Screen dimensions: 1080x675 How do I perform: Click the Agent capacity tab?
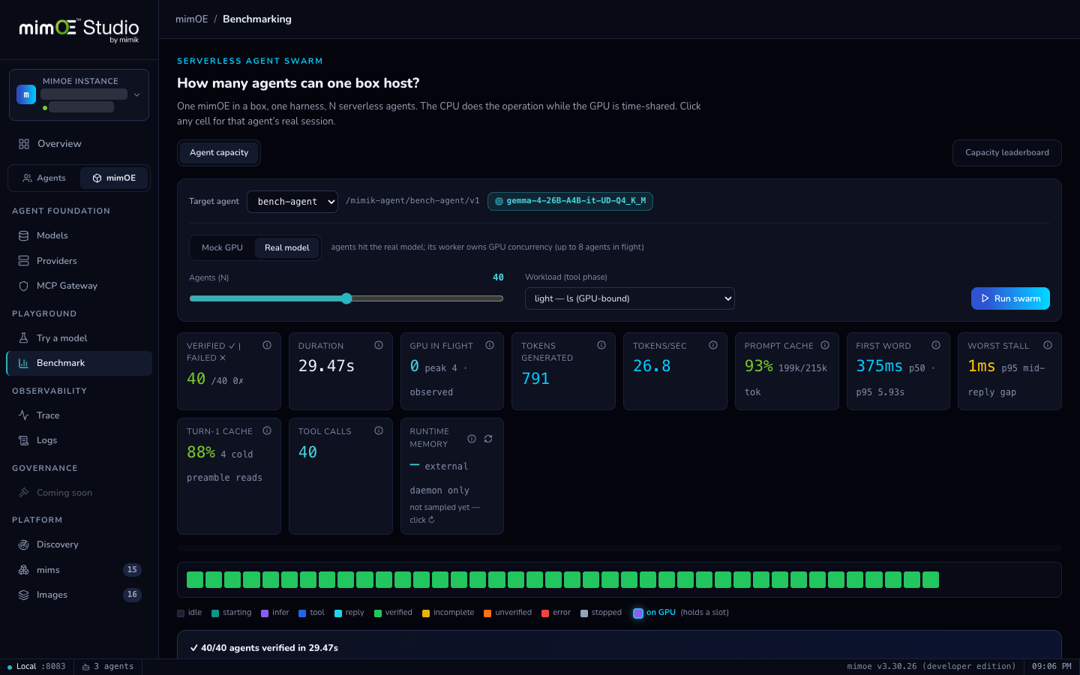[219, 153]
